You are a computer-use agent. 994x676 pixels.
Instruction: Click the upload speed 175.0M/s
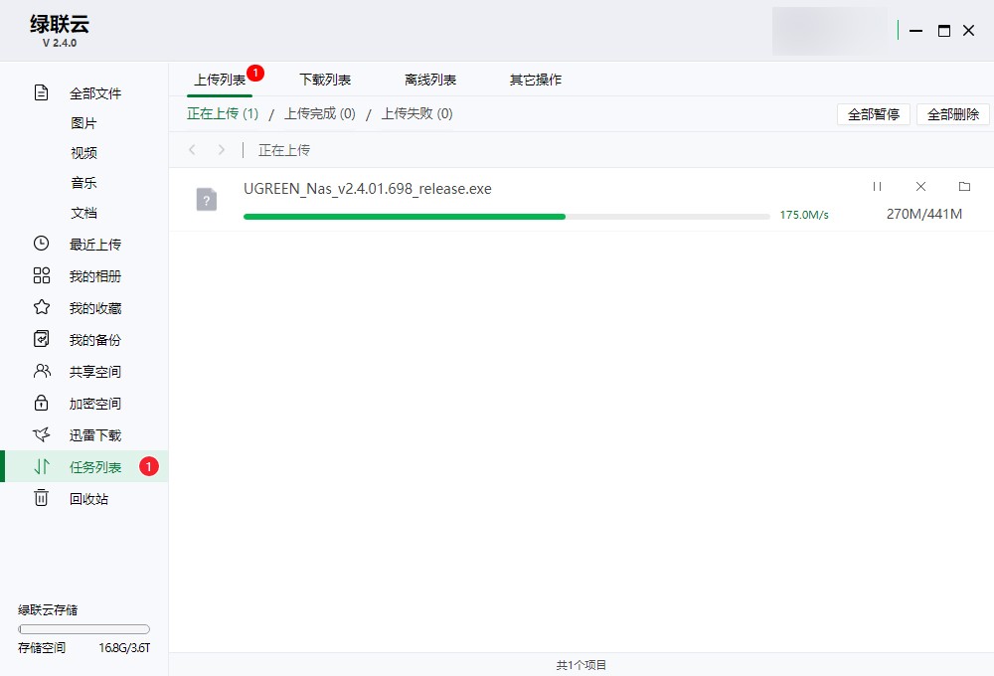click(x=804, y=215)
